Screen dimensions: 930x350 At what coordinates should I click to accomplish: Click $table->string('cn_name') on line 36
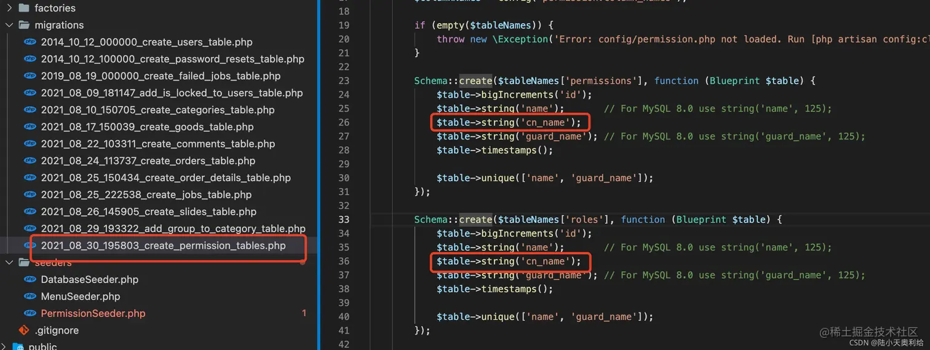point(509,261)
